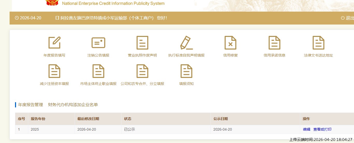This screenshot has height=143, width=354.
Task: Click the 信用修复 text label
Action: click(x=230, y=55)
